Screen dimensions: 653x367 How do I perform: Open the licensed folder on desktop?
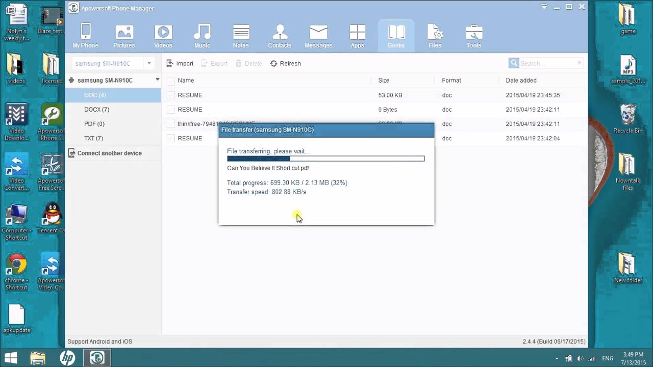(x=51, y=68)
